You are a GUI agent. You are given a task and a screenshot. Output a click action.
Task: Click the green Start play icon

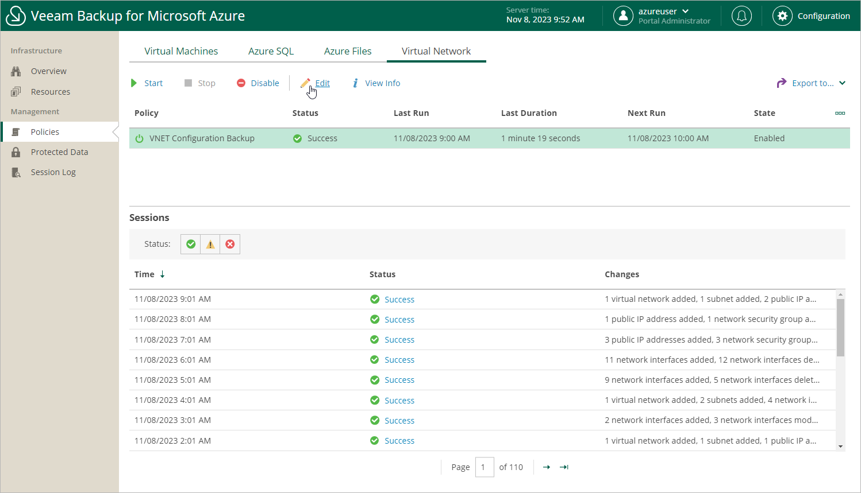click(134, 83)
